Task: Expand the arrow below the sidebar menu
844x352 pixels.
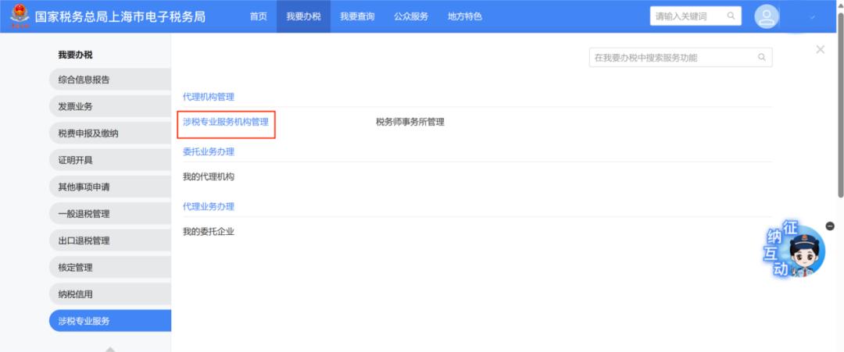Action: [x=110, y=349]
